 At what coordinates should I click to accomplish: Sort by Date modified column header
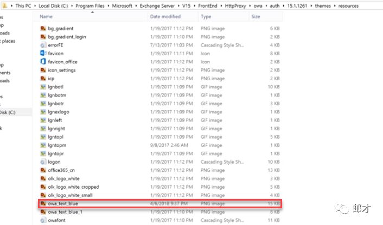point(165,17)
